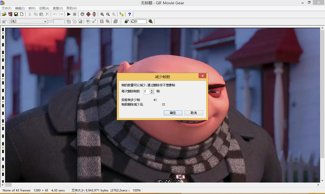
Task: Click the loop count input field
Action: tap(141, 21)
